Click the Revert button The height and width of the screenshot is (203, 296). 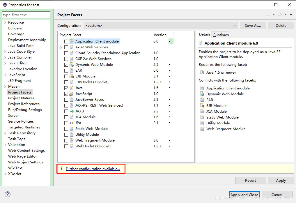coord(251,180)
